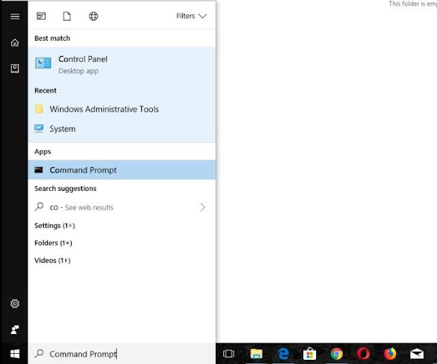Click the Command Prompt terminal icon
Viewport: 437px width, 364px height.
pos(38,170)
